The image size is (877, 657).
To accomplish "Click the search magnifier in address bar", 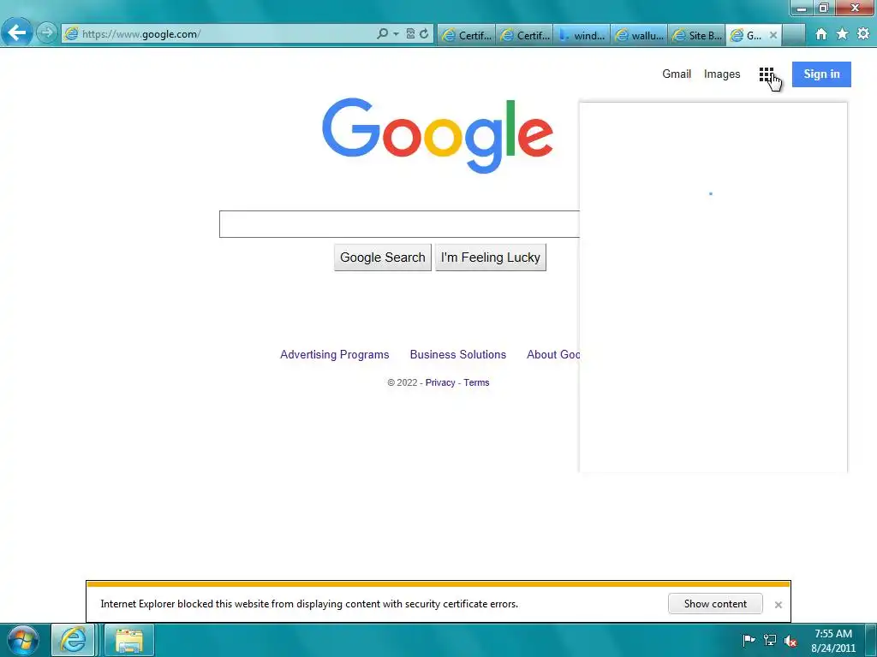I will (x=382, y=33).
